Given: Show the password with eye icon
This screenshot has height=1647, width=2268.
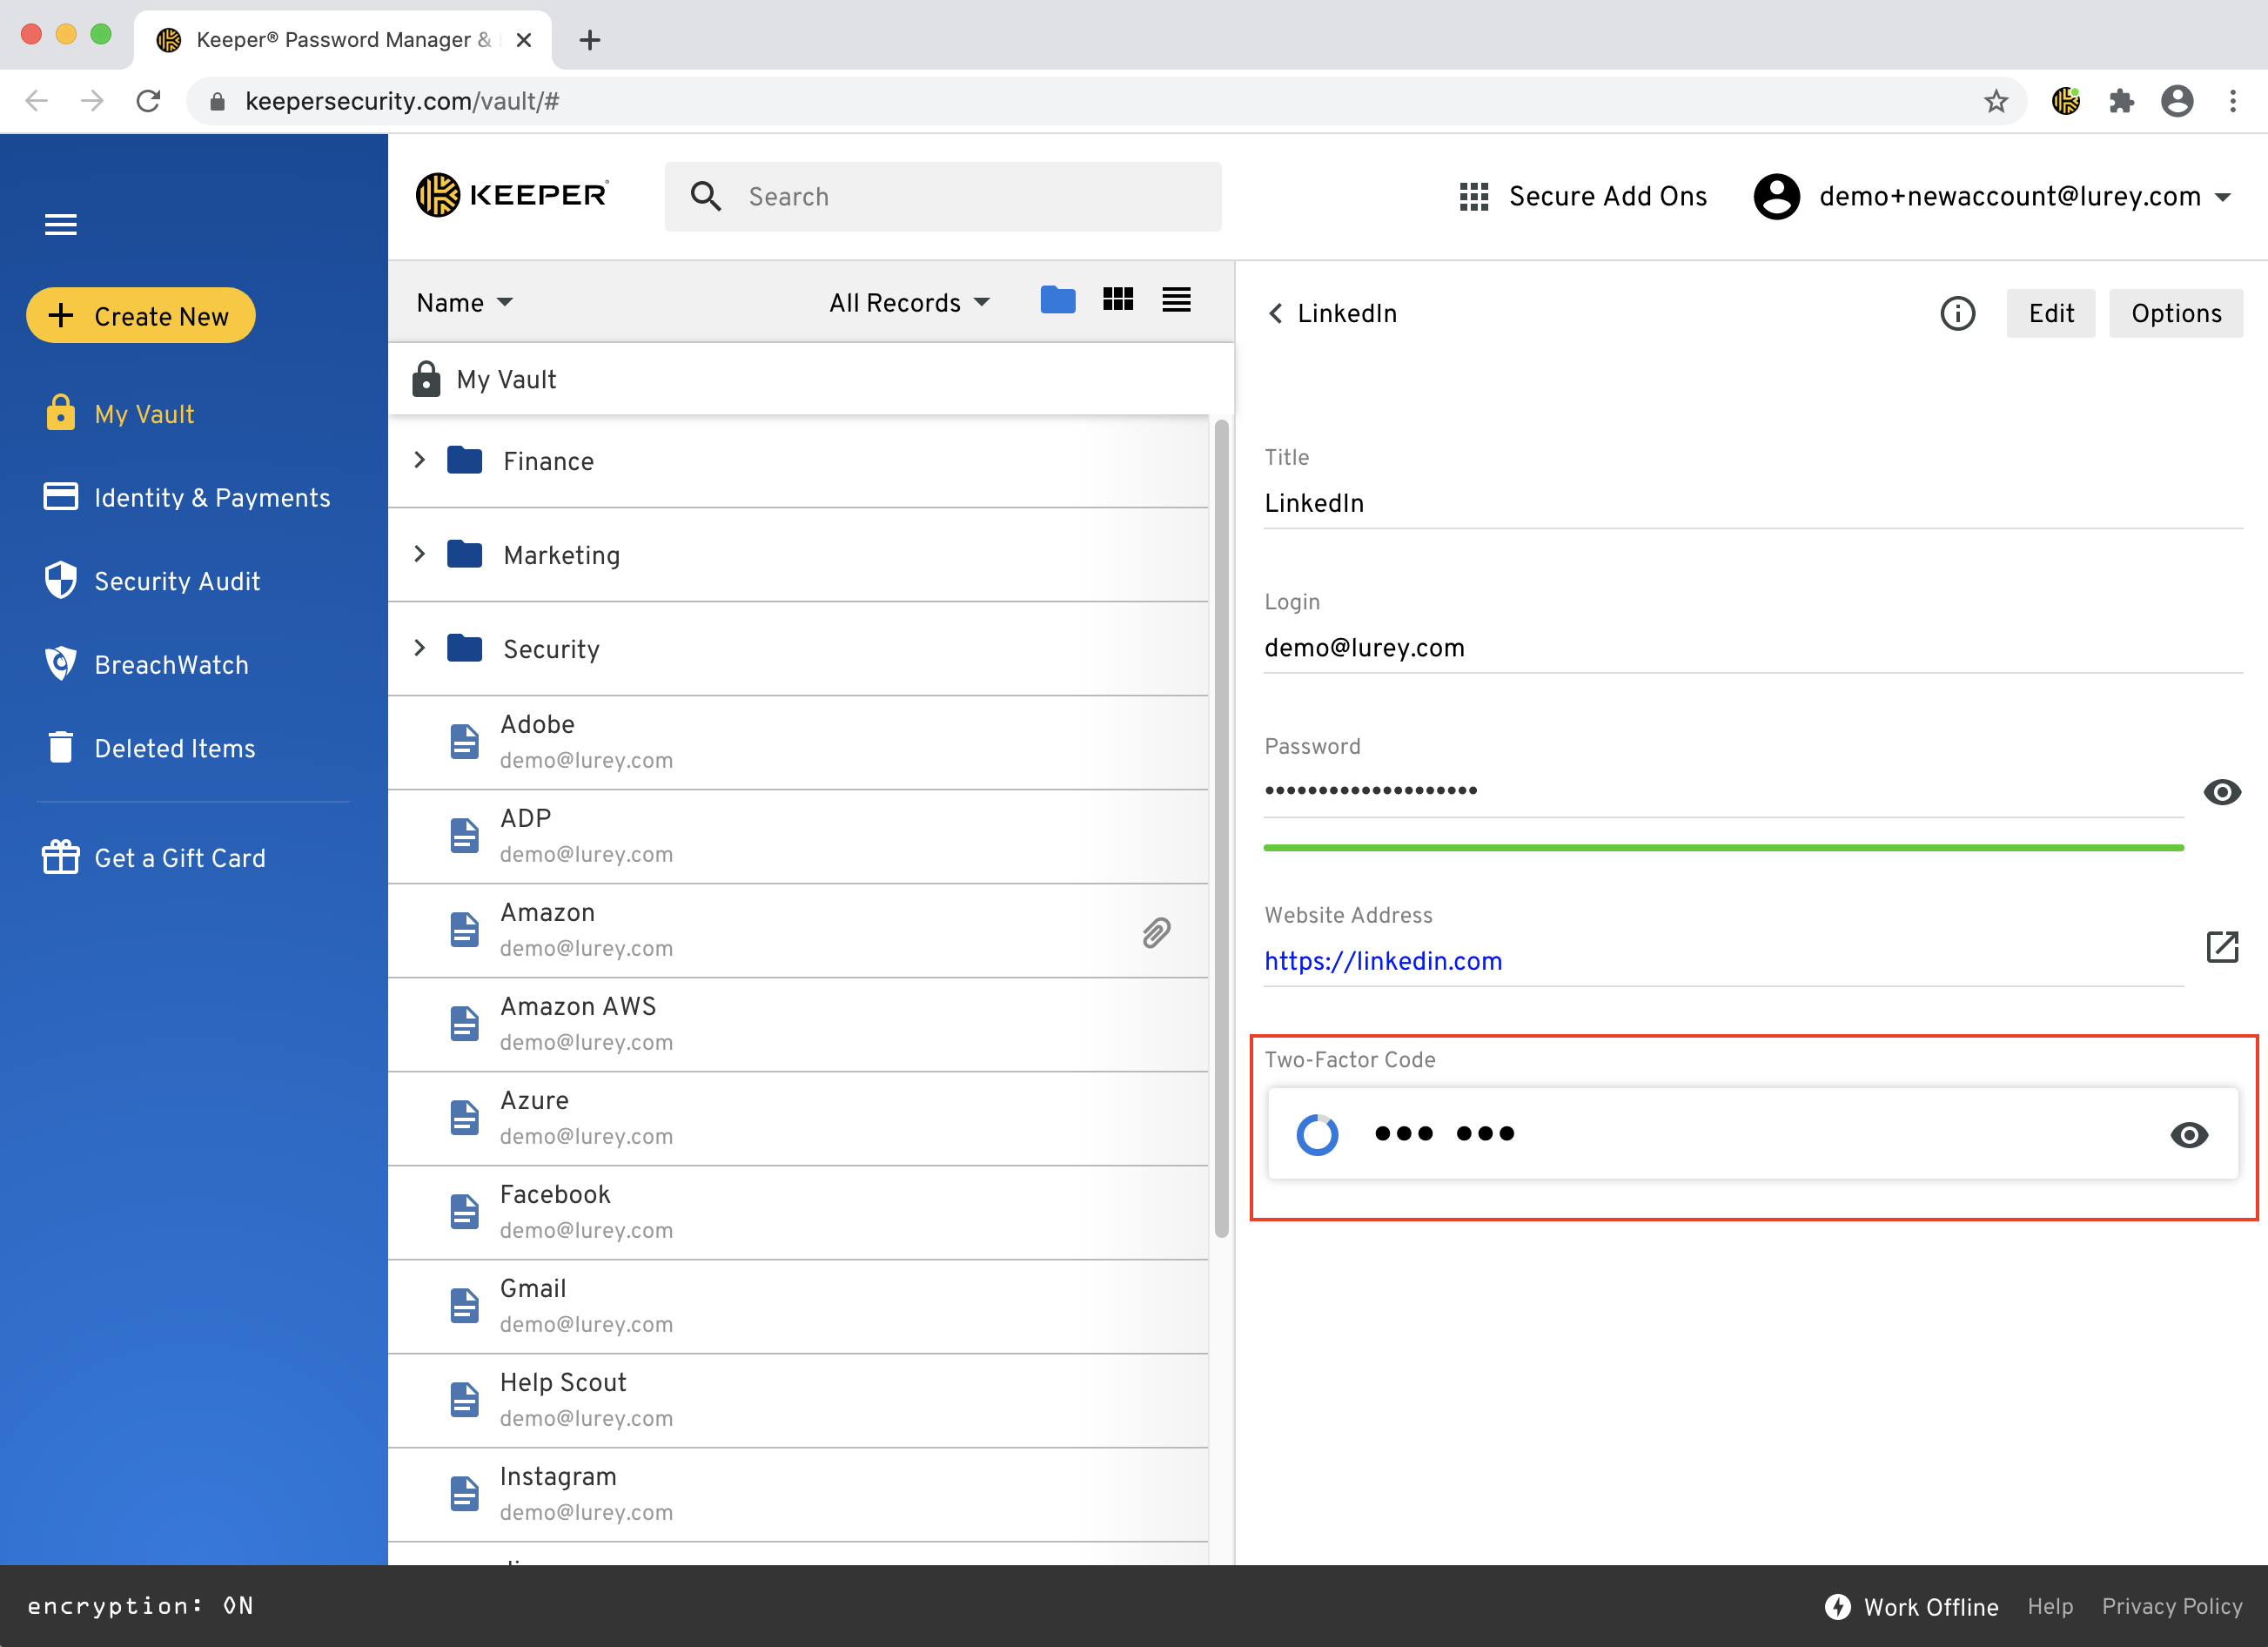Looking at the screenshot, I should [2221, 792].
